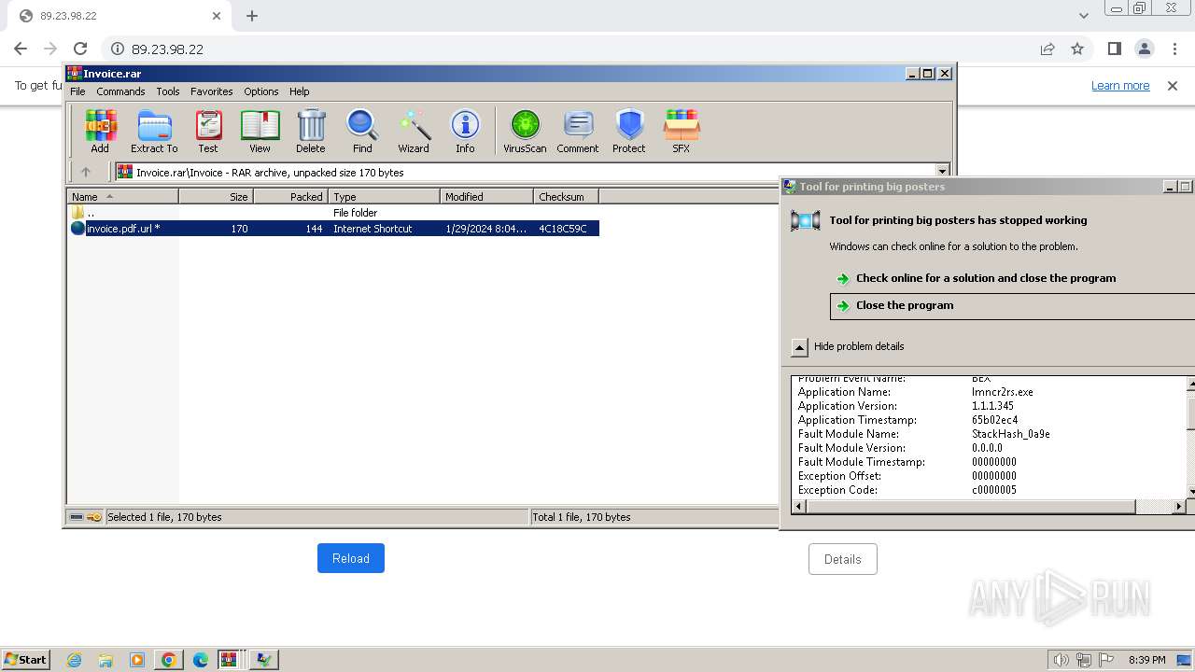Go up one folder level arrow

(86, 172)
